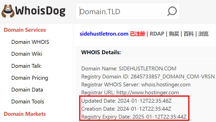The image size is (216, 122).
Task: Click the 浏览 browse link
Action: (x=203, y=34)
